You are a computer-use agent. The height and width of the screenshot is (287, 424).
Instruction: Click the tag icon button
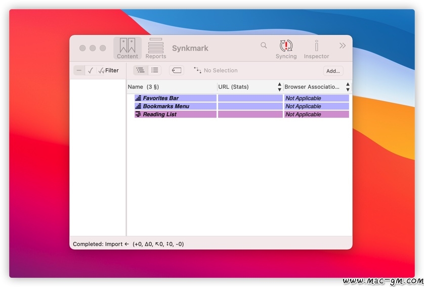177,70
